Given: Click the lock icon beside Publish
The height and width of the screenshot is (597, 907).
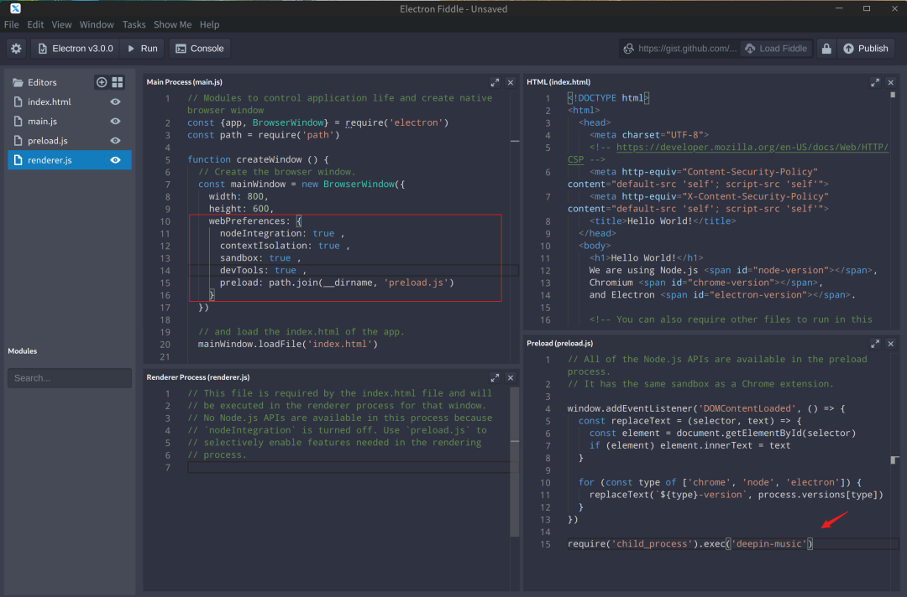Looking at the screenshot, I should [x=826, y=49].
